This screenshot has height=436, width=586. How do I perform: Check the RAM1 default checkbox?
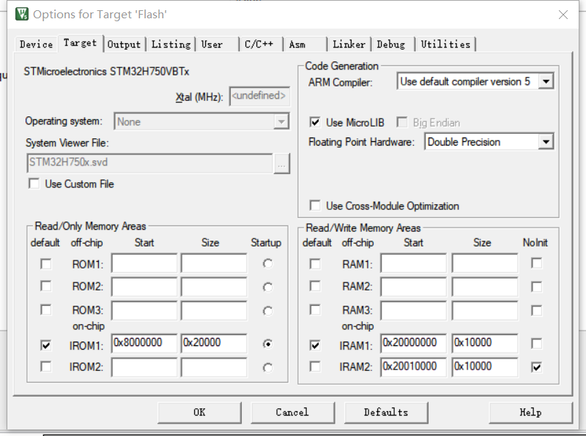point(315,264)
